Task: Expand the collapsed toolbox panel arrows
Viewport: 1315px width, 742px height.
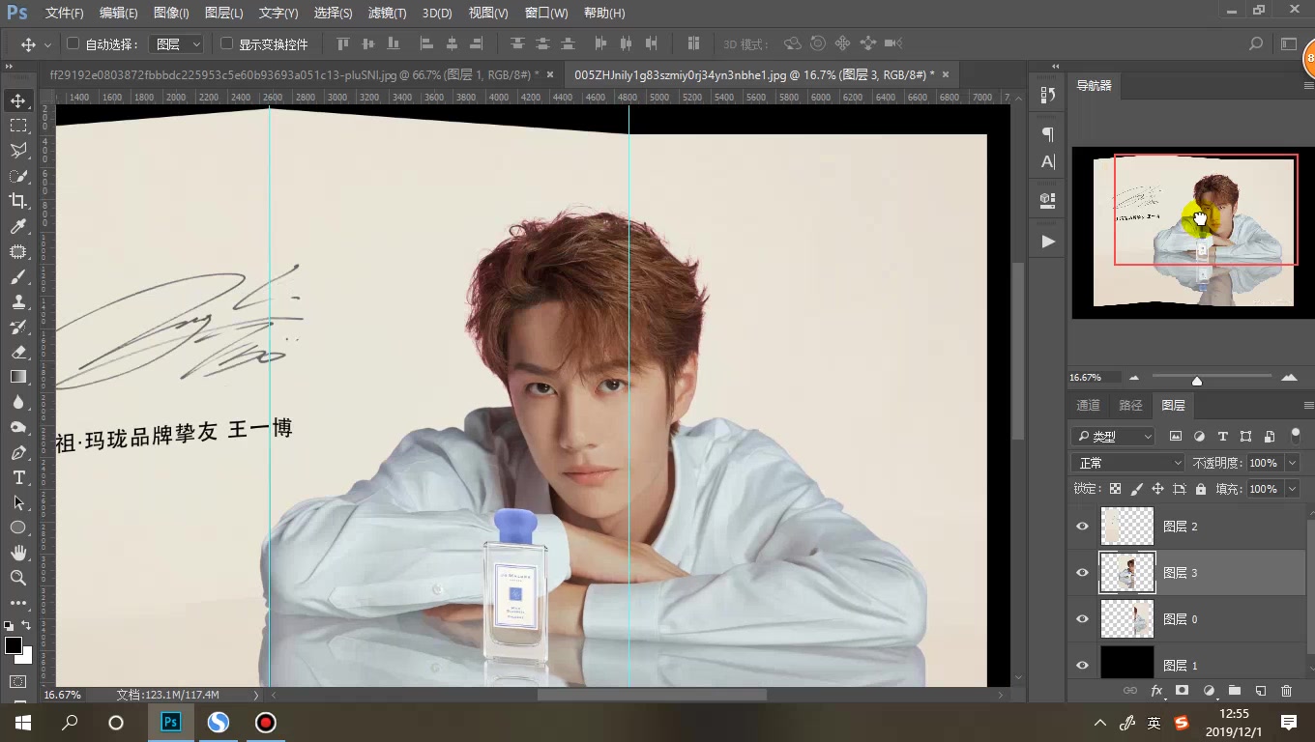Action: click(9, 66)
